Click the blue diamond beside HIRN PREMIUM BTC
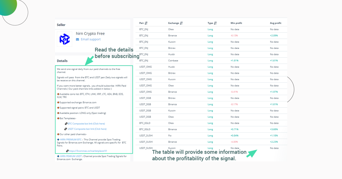 pyautogui.click(x=58, y=139)
